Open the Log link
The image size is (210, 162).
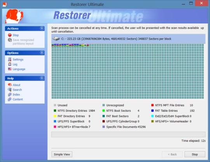[15, 64]
